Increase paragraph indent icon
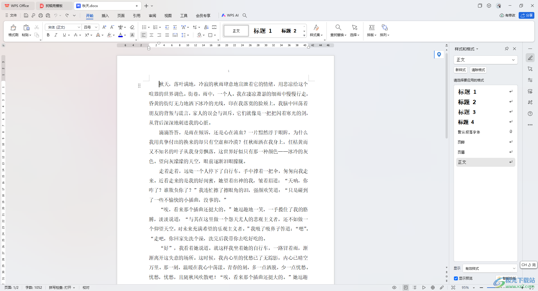Screen dimensions: 538x291 [x=175, y=27]
